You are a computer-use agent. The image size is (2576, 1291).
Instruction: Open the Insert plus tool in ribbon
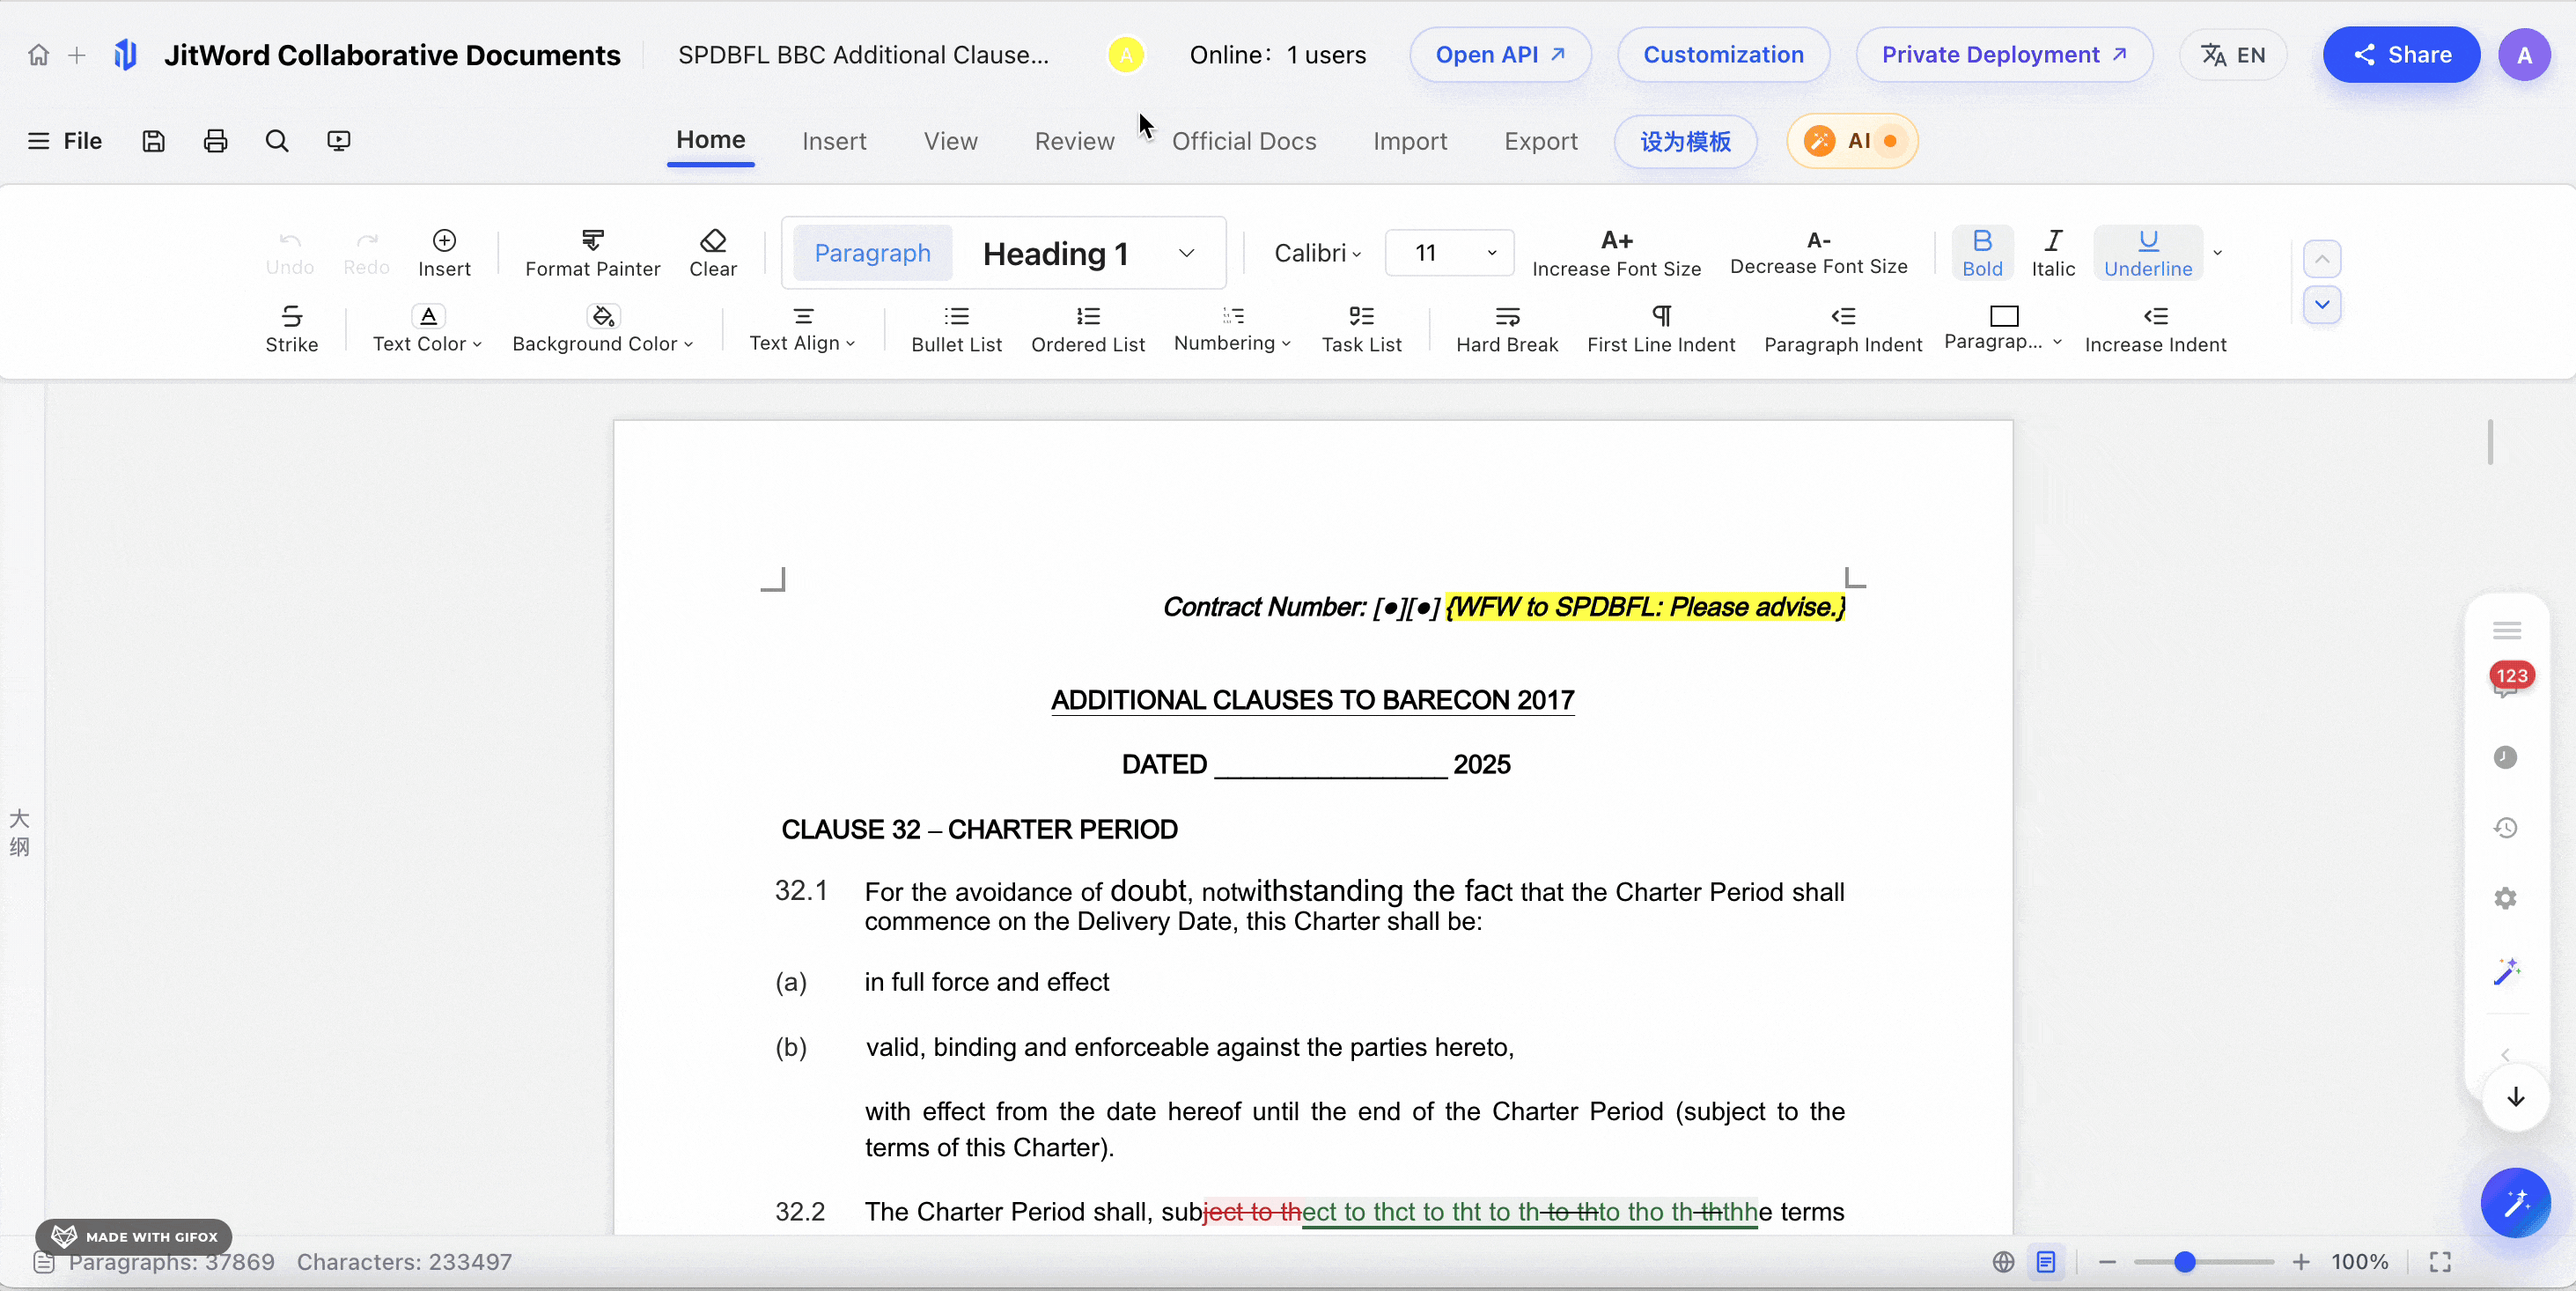click(x=444, y=253)
